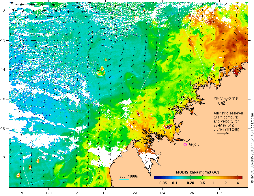Screen dimensions: 254x196
Task: Click the time label '04Z' under the date
Action: click(222, 103)
